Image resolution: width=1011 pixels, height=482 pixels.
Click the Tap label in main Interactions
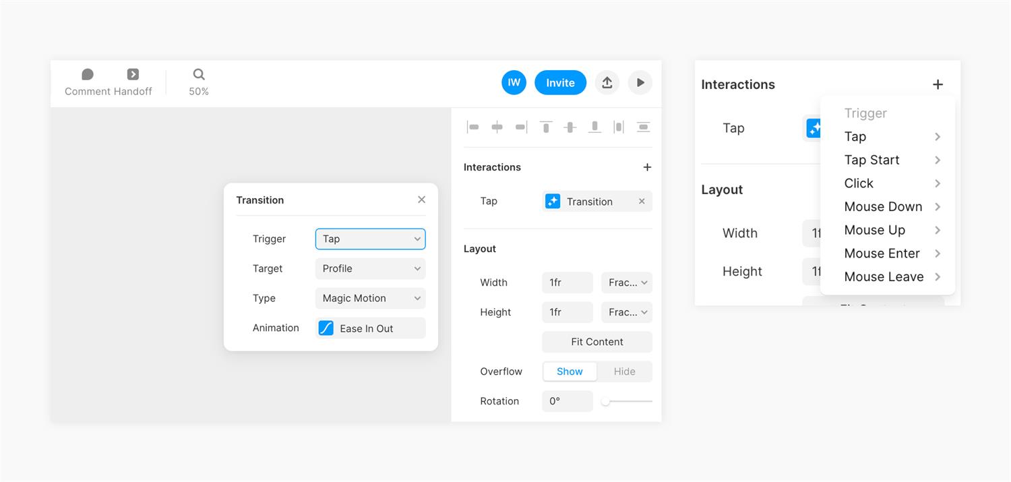coord(489,201)
